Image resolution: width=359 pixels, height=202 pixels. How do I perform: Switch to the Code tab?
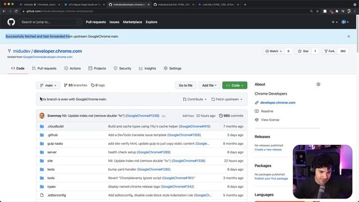tap(18, 68)
